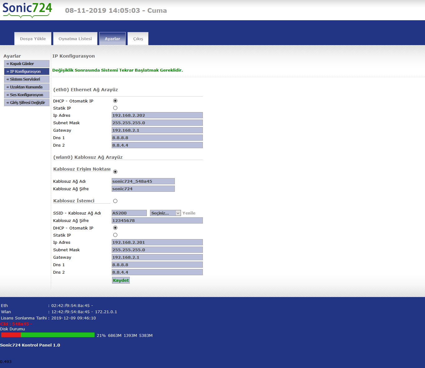This screenshot has height=368, width=425.
Task: Click the date text 08-11-2019 14:05:03
Action: [x=103, y=11]
